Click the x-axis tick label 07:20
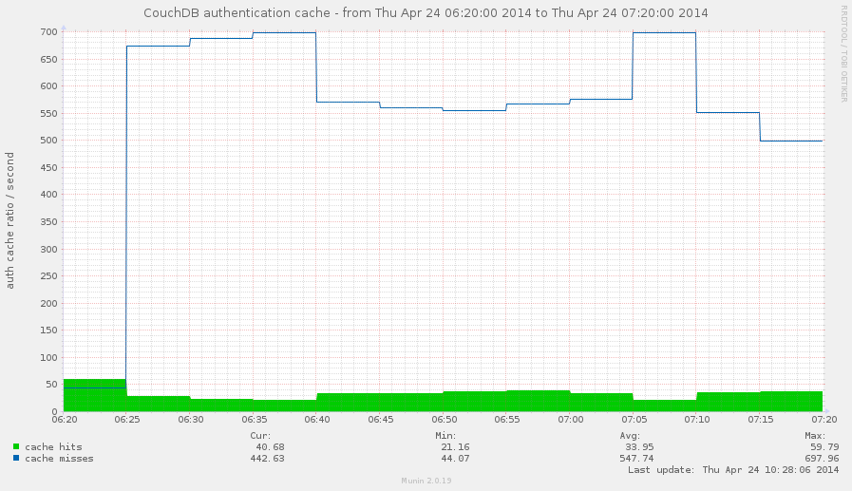This screenshot has height=491, width=852. 824,420
